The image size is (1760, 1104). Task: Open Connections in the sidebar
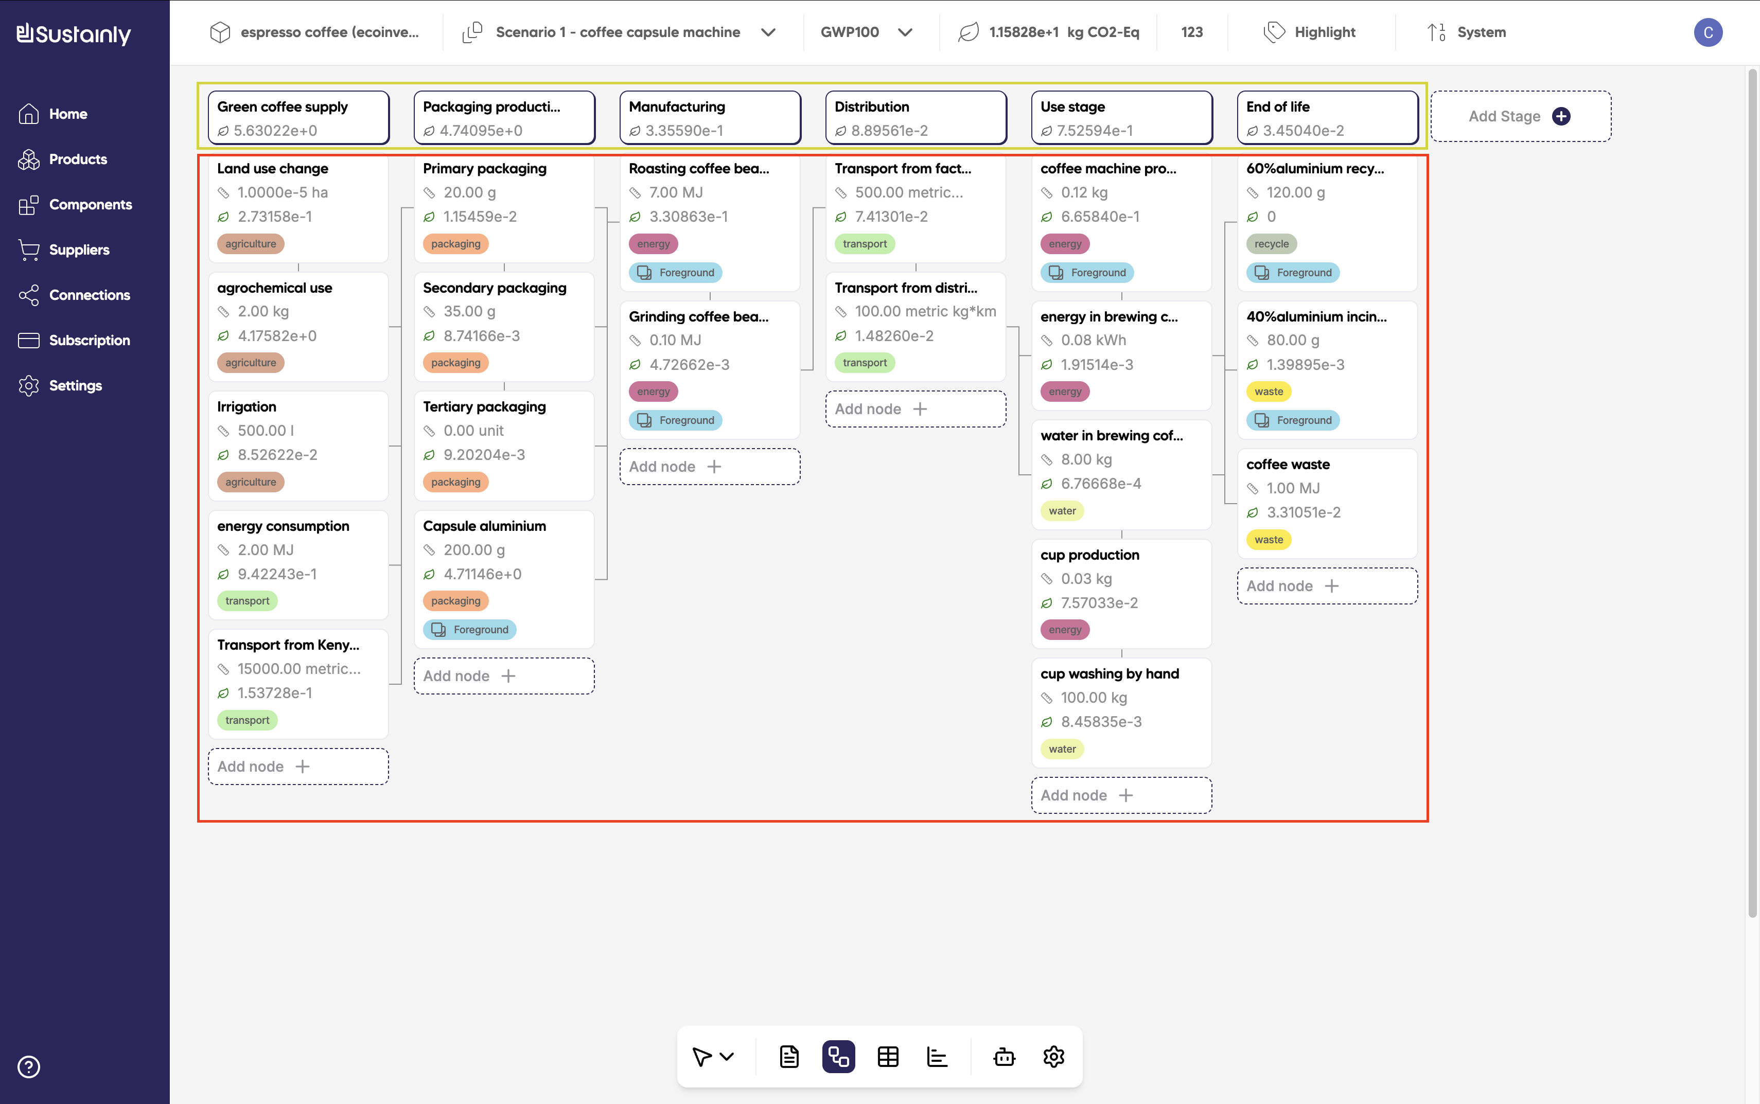tap(89, 295)
